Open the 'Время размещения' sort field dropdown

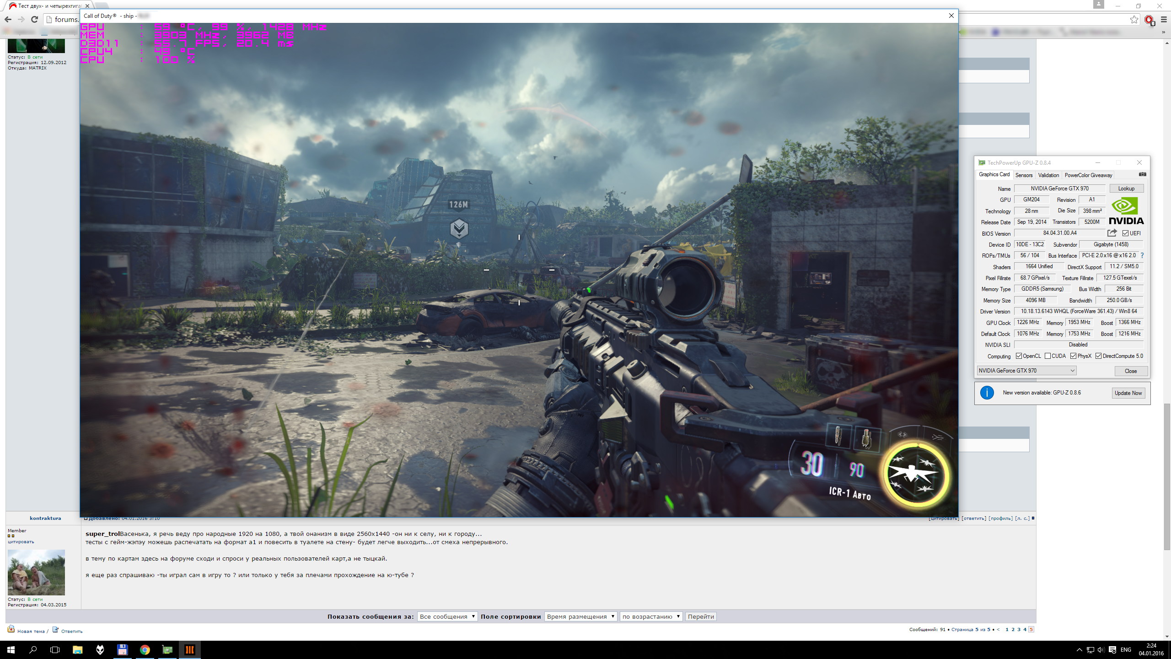[x=580, y=616]
